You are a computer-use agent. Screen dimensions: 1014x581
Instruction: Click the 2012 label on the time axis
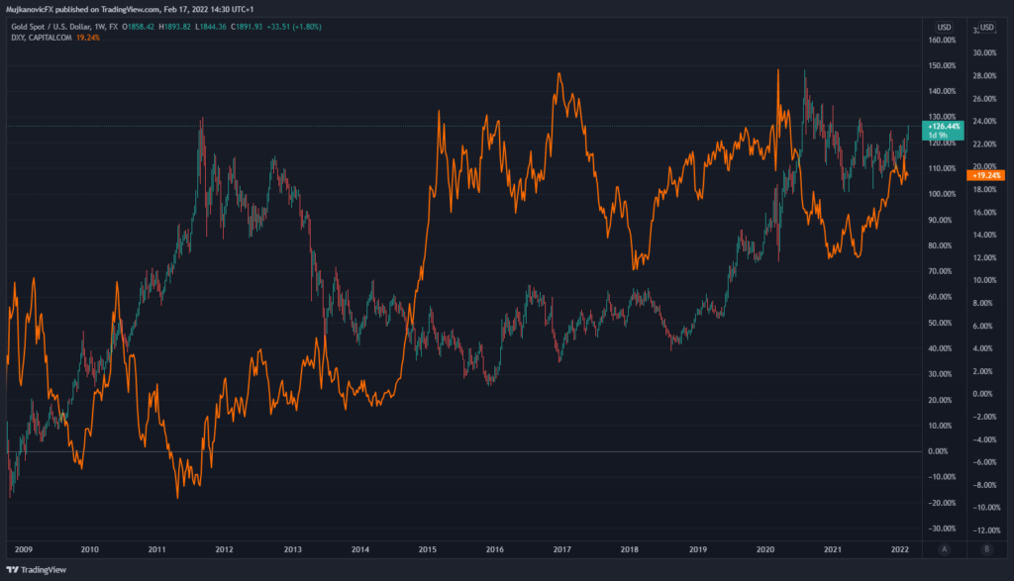[225, 548]
